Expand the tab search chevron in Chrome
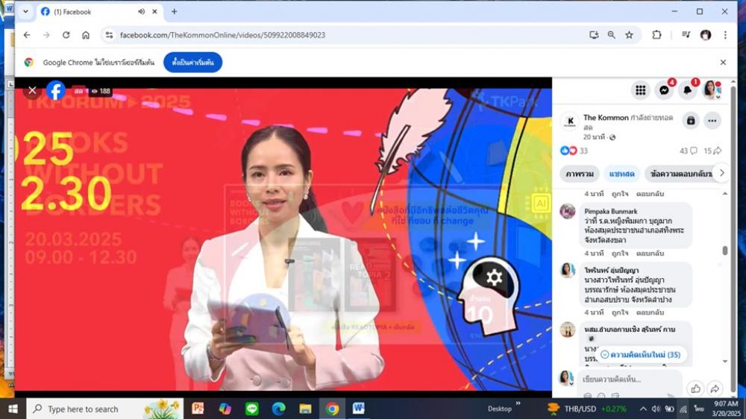This screenshot has width=746, height=419. pos(25,12)
